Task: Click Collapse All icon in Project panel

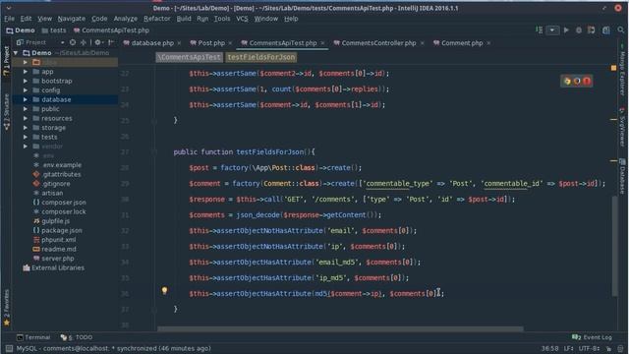Action: (x=83, y=42)
